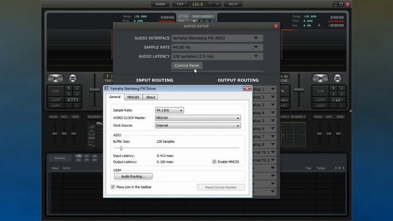Open the HELP menu in top bar
The image size is (393, 221).
[233, 4]
